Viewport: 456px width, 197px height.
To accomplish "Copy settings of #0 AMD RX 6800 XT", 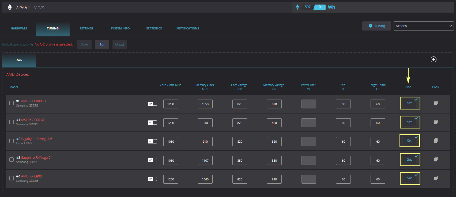I will click(x=436, y=103).
